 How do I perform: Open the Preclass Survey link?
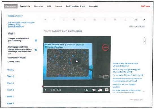pyautogui.click(x=15, y=16)
